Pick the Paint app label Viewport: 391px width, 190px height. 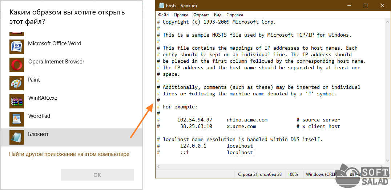point(34,80)
